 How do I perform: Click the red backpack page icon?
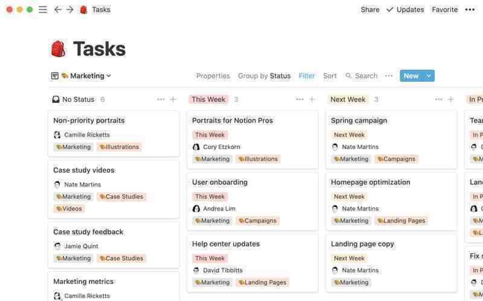pos(58,49)
